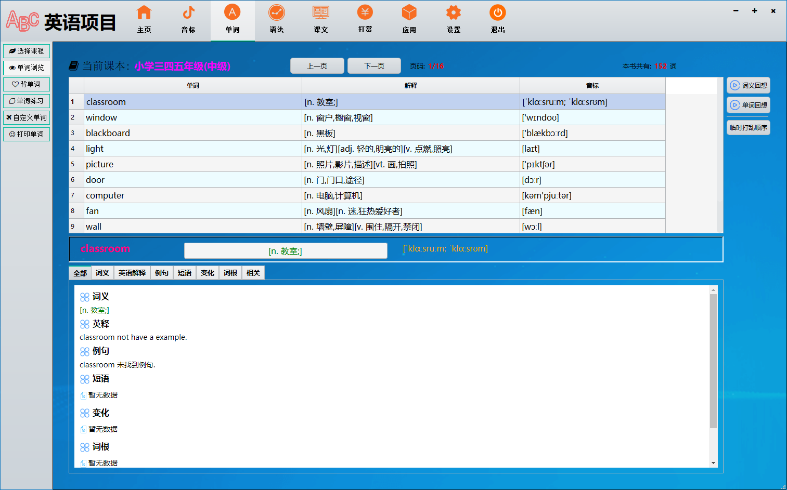Click 单词浏览 in the sidebar
The width and height of the screenshot is (787, 490).
coord(27,68)
